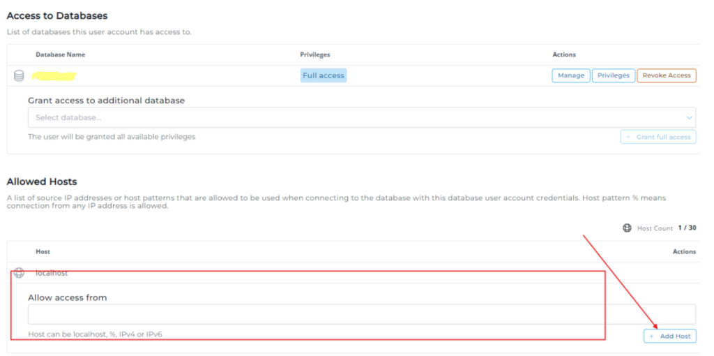
Task: Click the plus icon on Add Host
Action: click(652, 336)
